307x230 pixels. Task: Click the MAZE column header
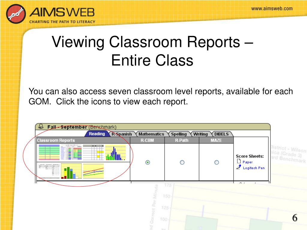click(216, 140)
